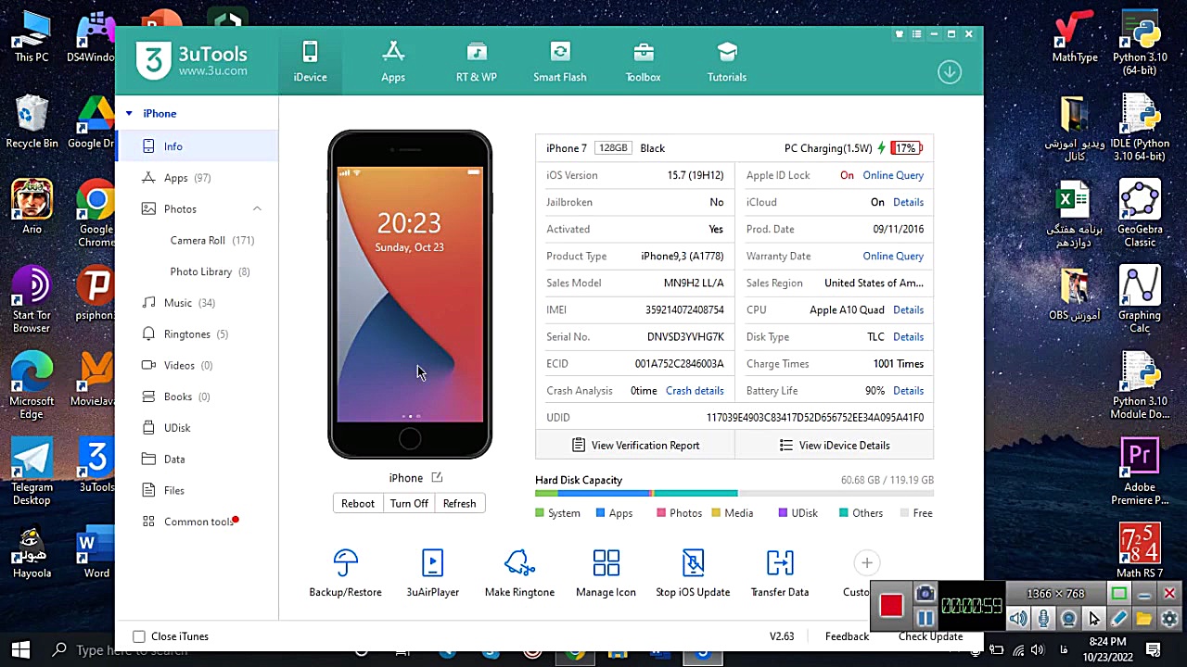The image size is (1187, 667).
Task: Select Music (34) in sidebar
Action: click(197, 303)
